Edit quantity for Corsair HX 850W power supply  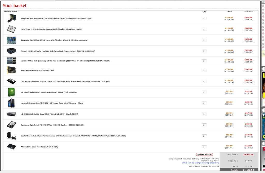[204, 51]
